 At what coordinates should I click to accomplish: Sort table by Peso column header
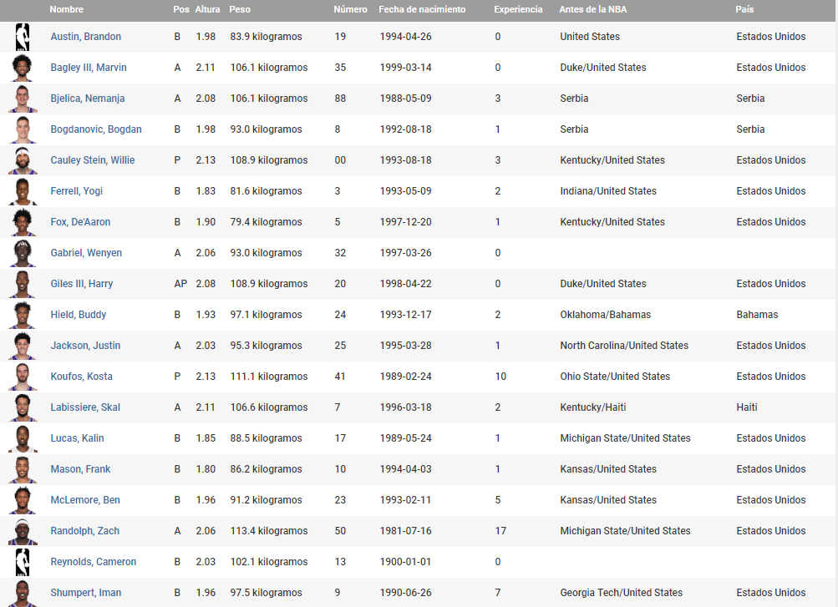click(240, 9)
